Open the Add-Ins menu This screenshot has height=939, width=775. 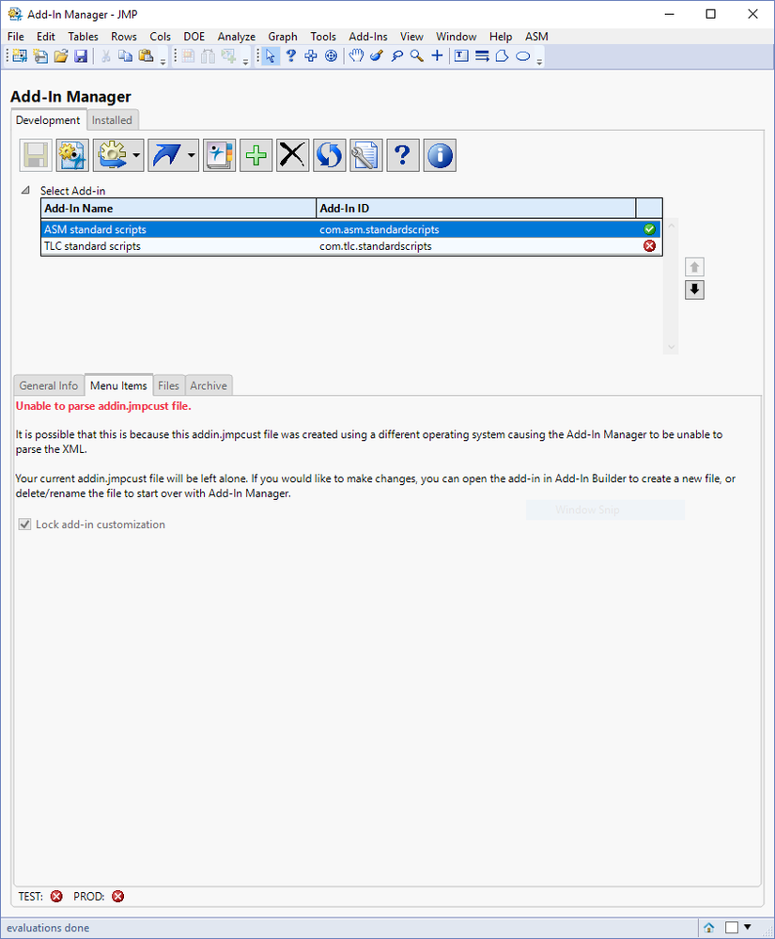(x=368, y=37)
